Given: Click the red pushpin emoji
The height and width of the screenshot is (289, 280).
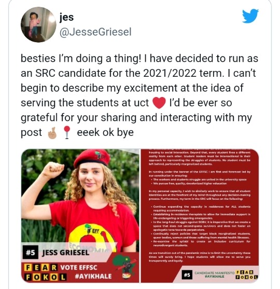Looking at the screenshot, I should [67, 132].
